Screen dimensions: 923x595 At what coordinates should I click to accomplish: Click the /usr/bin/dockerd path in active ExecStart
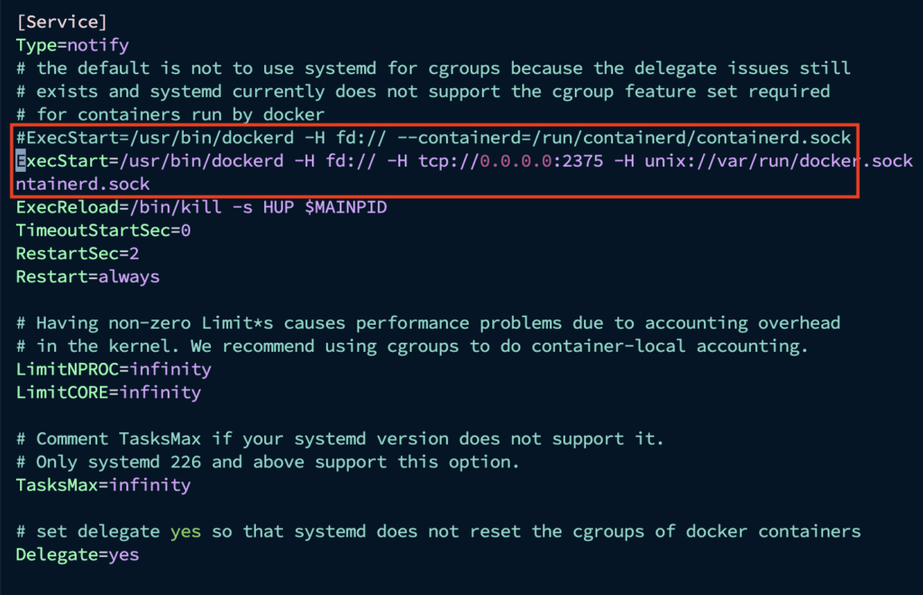pyautogui.click(x=192, y=161)
